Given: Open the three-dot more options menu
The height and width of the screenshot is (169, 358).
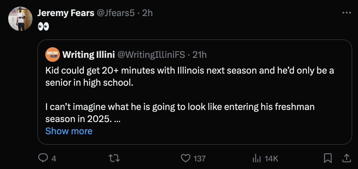Looking at the screenshot, I should coord(346,13).
